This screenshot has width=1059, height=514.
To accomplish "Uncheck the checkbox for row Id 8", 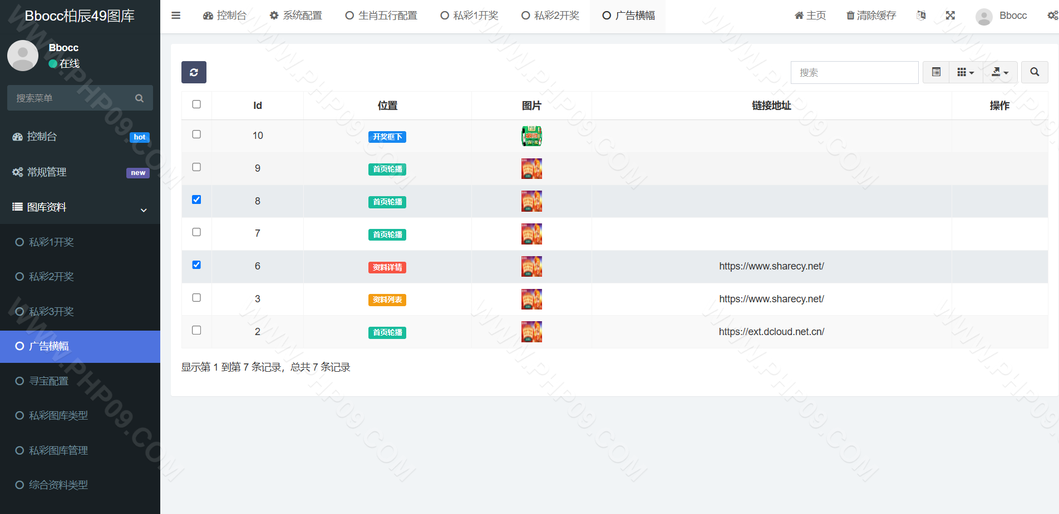I will [x=196, y=199].
